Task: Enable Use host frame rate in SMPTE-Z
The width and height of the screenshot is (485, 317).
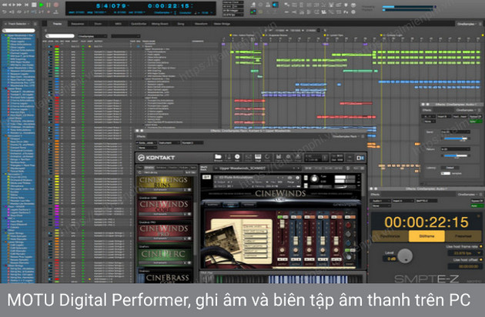Action: coord(480,246)
